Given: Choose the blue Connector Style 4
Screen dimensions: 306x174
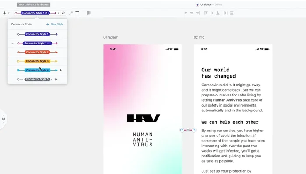Looking at the screenshot, I should (x=37, y=70).
